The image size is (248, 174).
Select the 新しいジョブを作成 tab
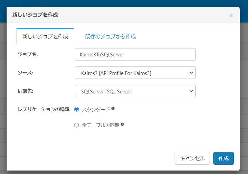[45, 36]
